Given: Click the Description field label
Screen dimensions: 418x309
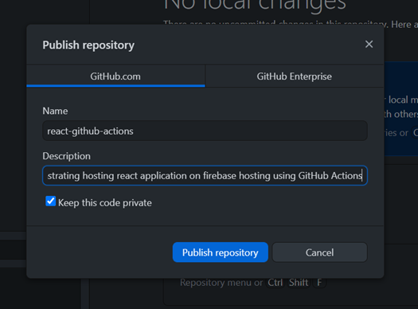Looking at the screenshot, I should (x=66, y=156).
